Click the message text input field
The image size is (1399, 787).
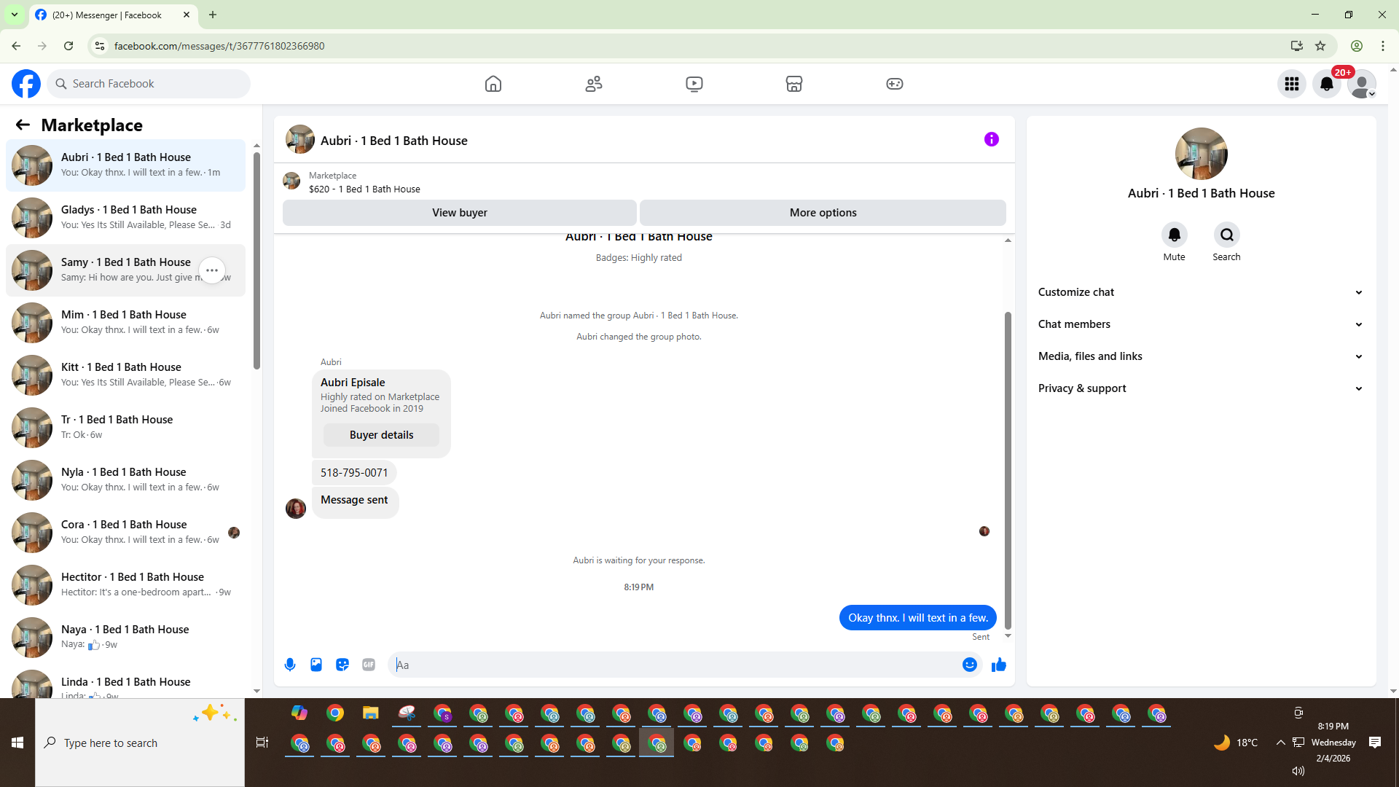click(678, 665)
